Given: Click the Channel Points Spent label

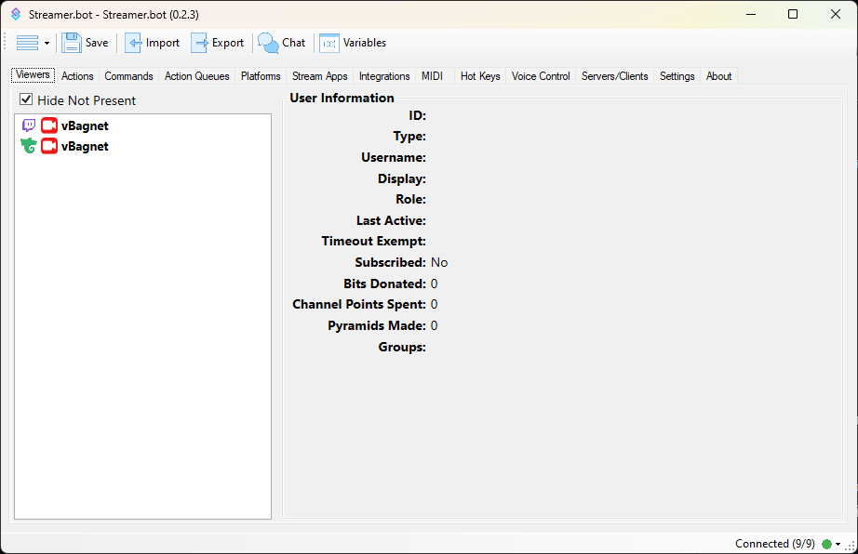Looking at the screenshot, I should coord(359,304).
